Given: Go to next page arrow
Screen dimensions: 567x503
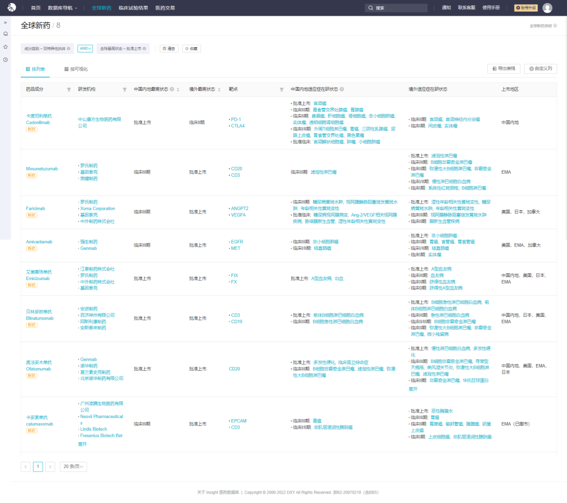Looking at the screenshot, I should click(x=50, y=466).
